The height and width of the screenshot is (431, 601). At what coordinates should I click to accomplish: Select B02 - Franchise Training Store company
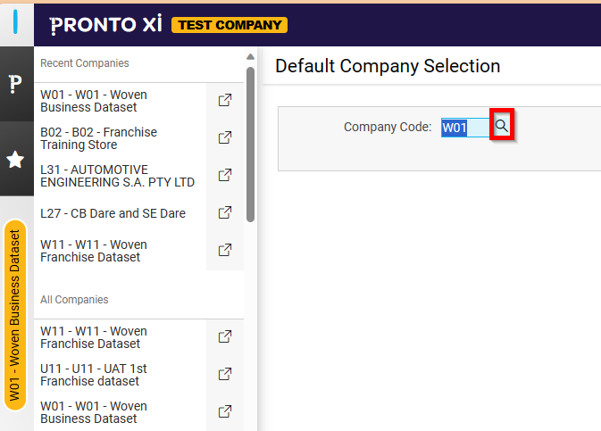(98, 138)
